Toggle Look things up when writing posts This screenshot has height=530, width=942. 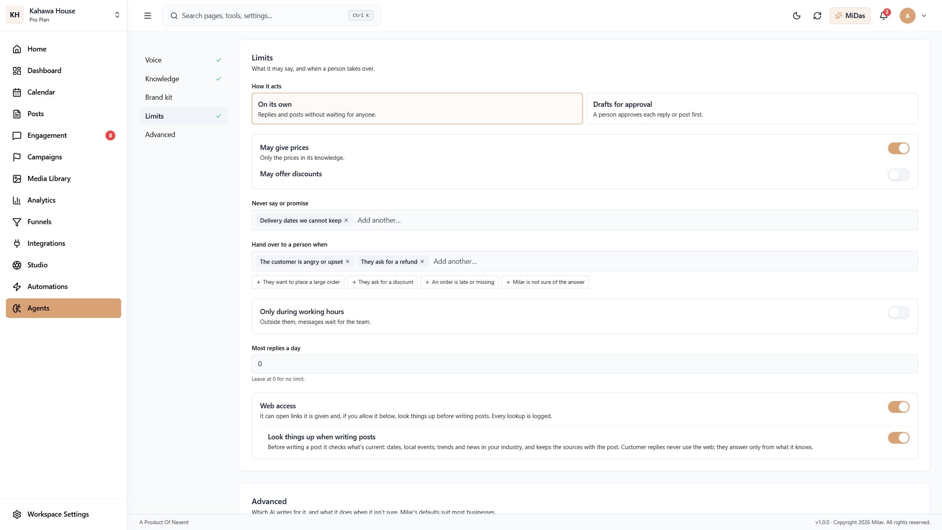[898, 438]
